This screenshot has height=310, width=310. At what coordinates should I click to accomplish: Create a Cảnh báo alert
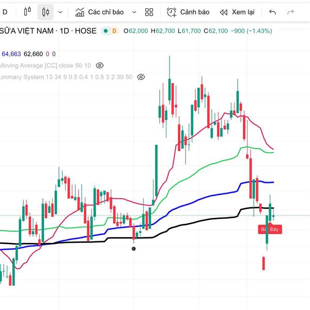coord(188,12)
